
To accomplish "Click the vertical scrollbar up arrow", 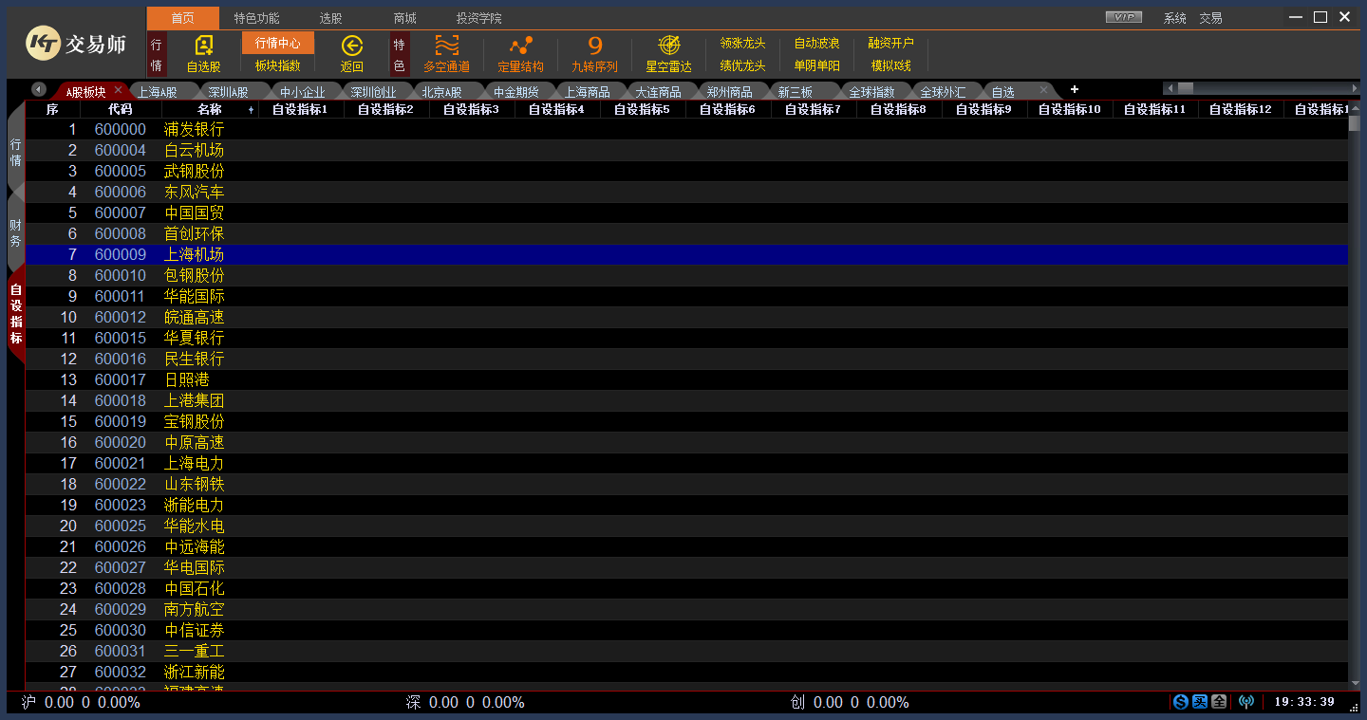I will [1355, 108].
